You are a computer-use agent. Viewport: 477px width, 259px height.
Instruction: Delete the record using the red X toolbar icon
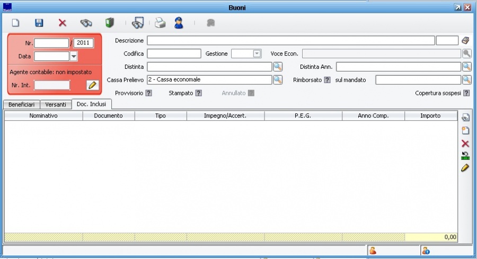[x=62, y=23]
